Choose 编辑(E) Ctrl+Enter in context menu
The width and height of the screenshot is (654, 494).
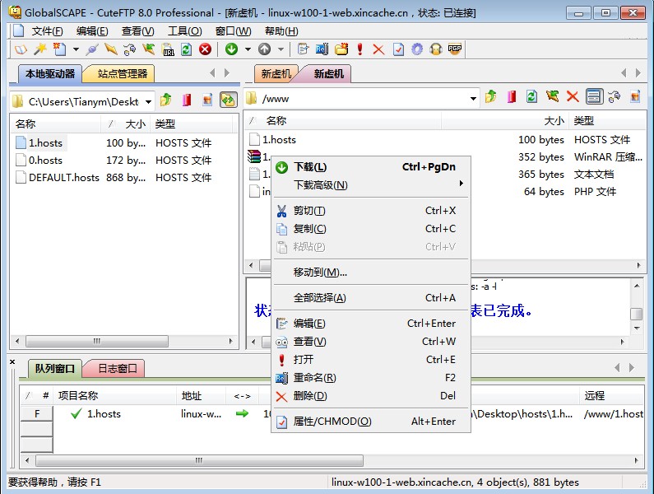coord(371,324)
